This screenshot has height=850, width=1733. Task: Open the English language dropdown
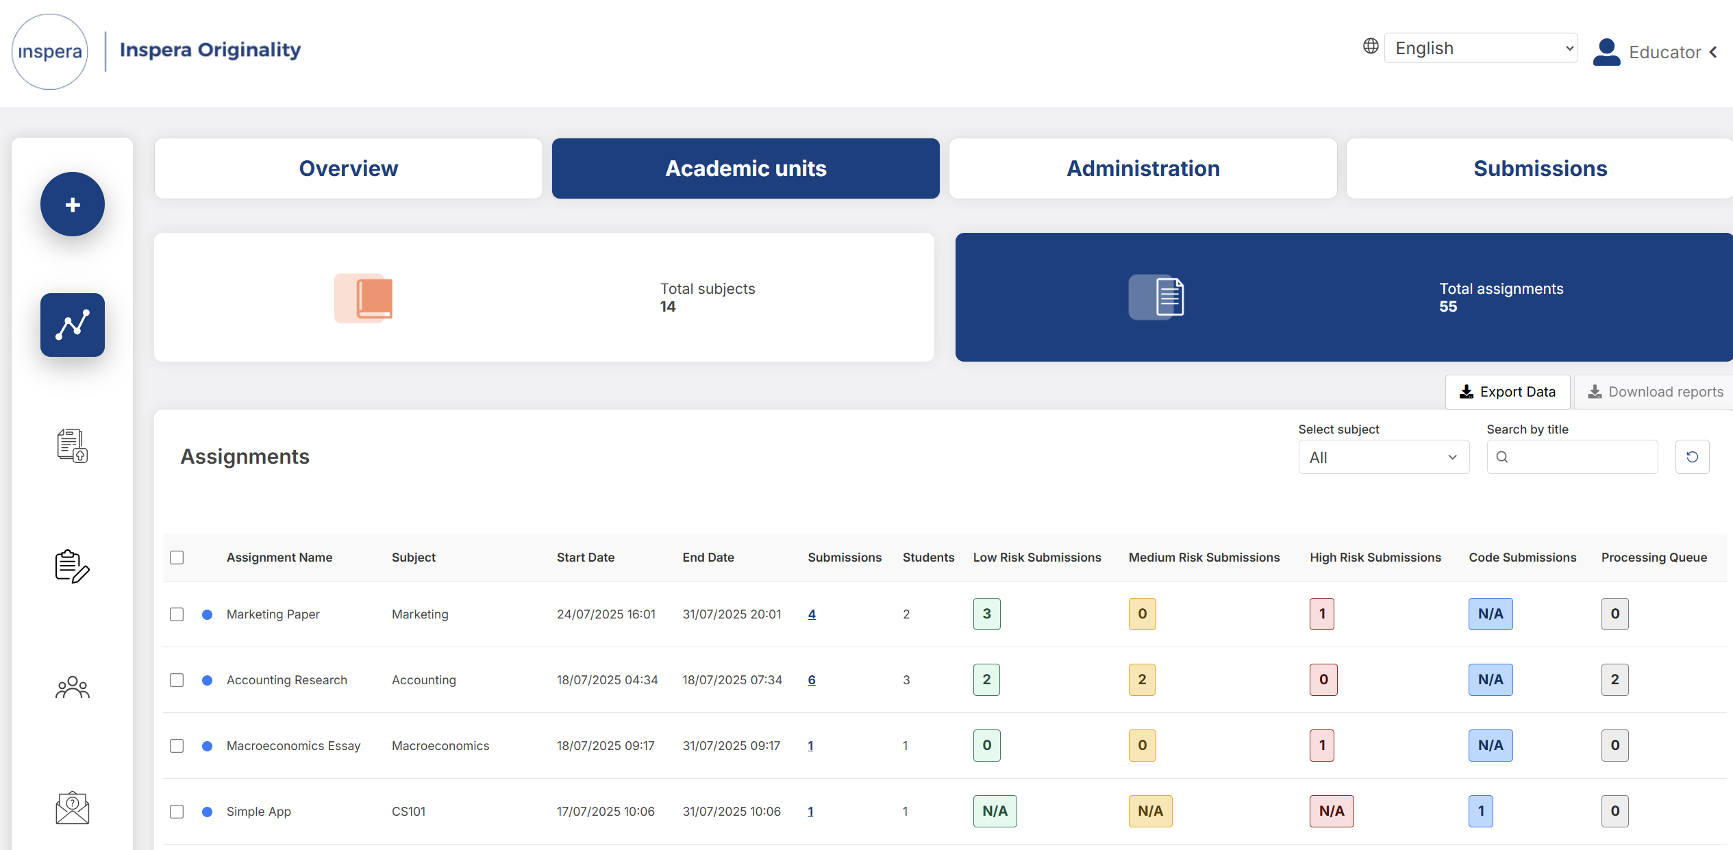(1481, 48)
